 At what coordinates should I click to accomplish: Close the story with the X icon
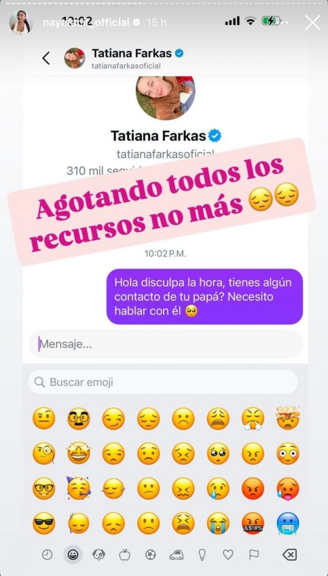tap(313, 22)
